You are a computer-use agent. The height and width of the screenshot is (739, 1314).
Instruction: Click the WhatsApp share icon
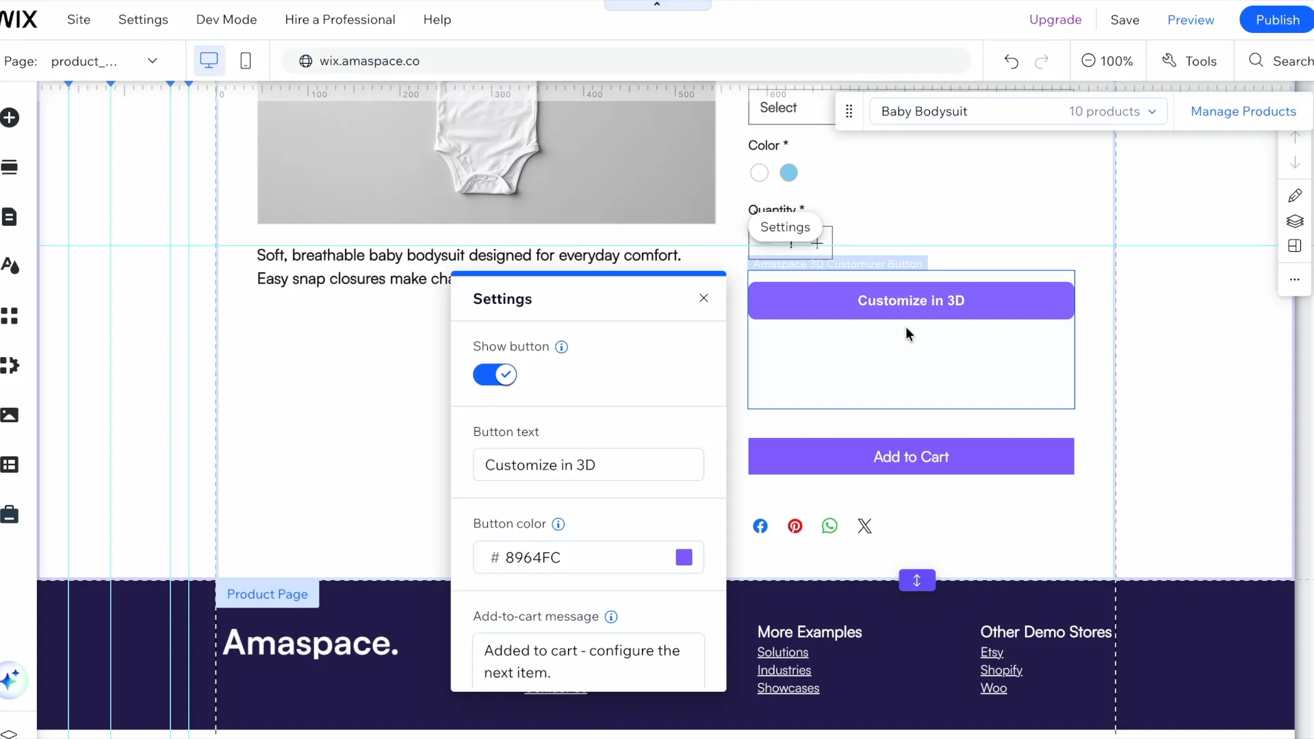pos(829,526)
